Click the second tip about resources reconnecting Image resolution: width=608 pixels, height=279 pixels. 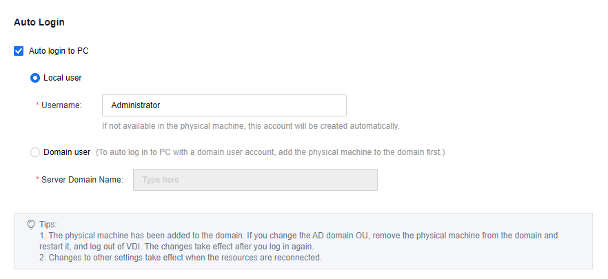[181, 258]
